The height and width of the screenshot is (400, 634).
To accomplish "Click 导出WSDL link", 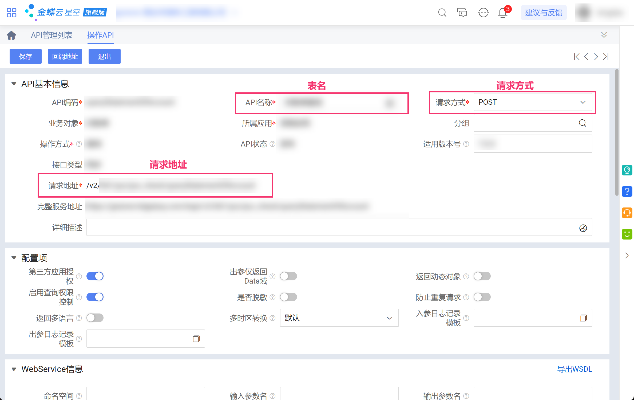I will click(x=574, y=369).
